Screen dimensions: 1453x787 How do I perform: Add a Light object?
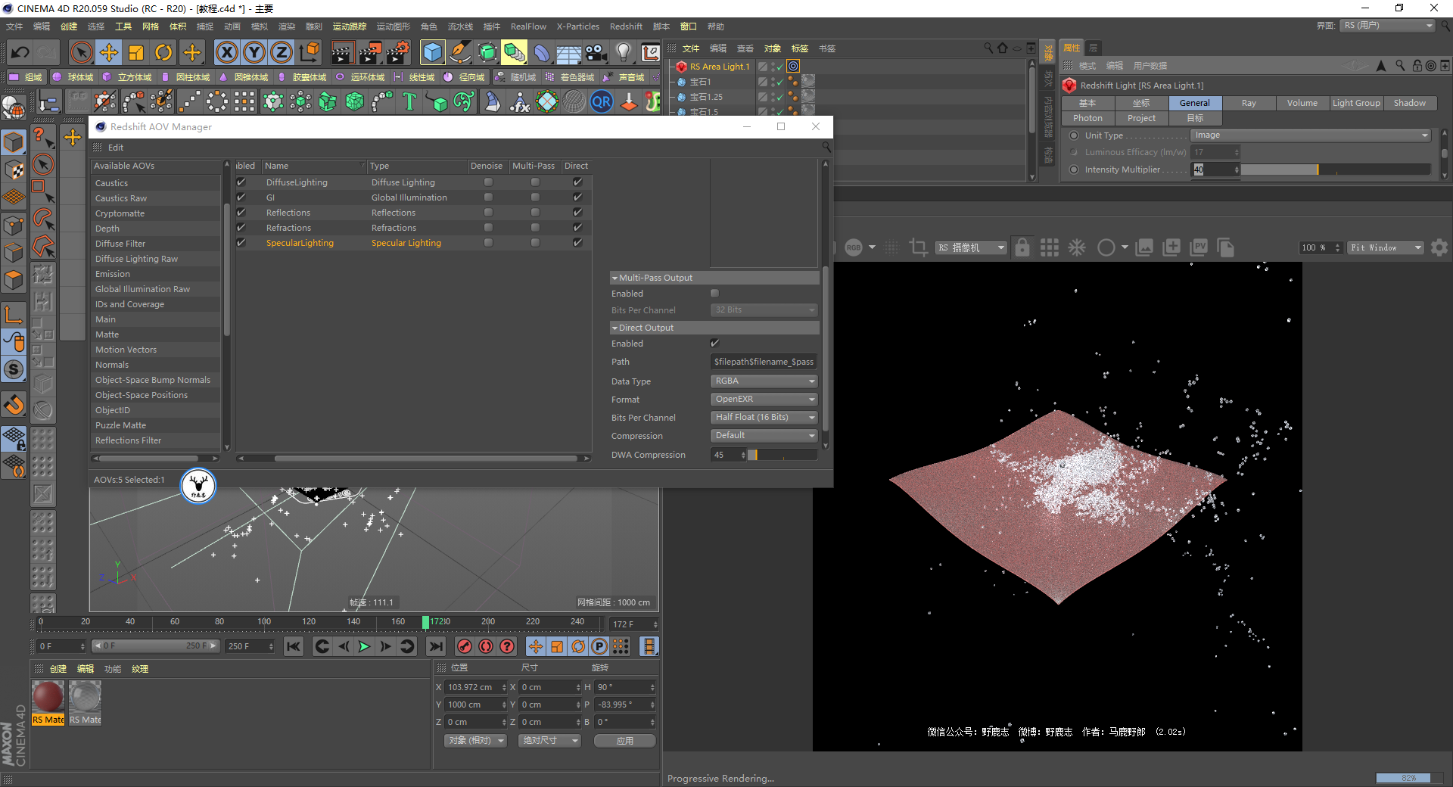pyautogui.click(x=623, y=52)
